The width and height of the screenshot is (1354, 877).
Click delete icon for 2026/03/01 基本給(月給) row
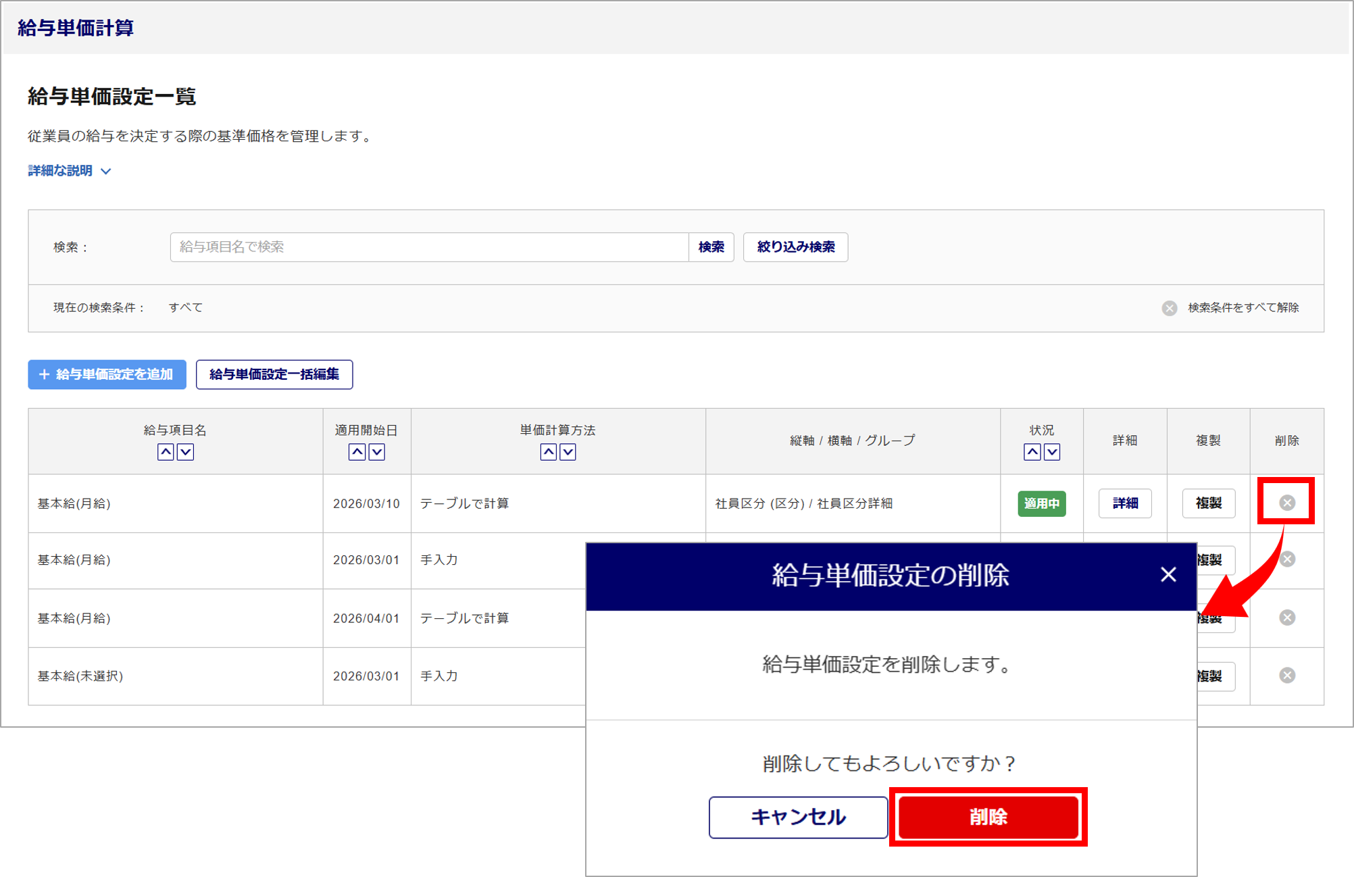pyautogui.click(x=1286, y=559)
